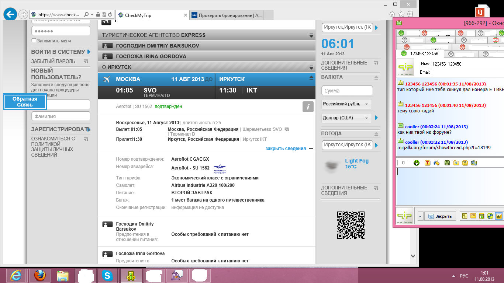Collapse the 'Валюта' panel
Viewport: 504px width, 283px height.
click(376, 78)
